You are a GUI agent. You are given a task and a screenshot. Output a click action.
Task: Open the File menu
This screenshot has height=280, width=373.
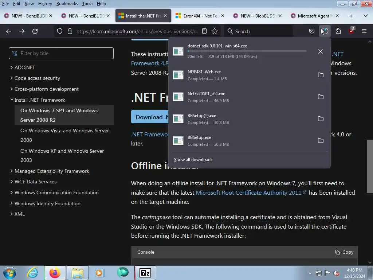[x=5, y=4]
